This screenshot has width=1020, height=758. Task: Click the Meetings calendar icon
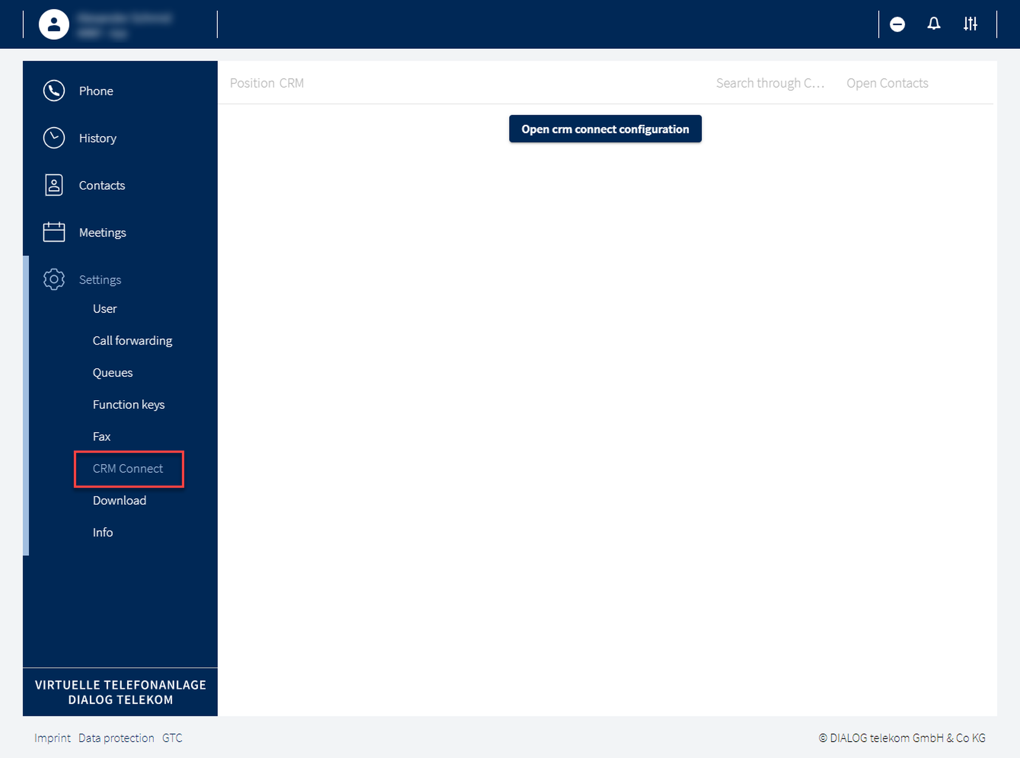[x=54, y=232]
